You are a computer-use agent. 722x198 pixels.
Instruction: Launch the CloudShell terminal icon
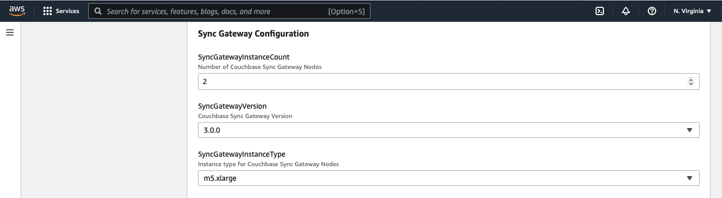600,11
